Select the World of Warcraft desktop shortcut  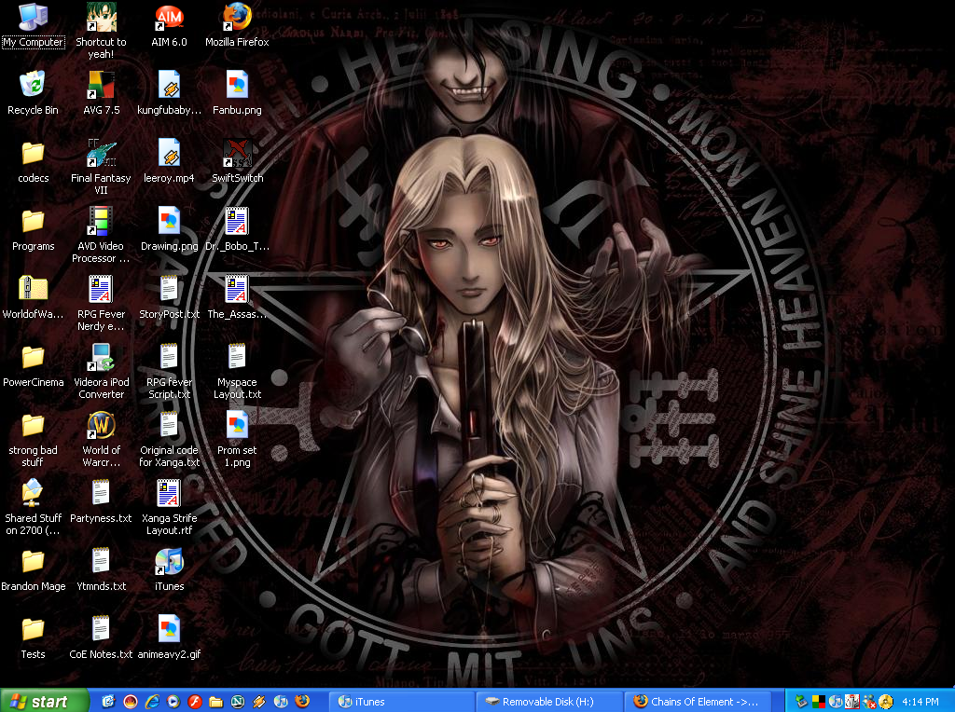(x=101, y=438)
